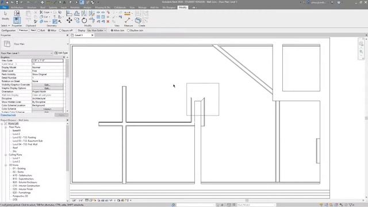The height and width of the screenshot is (207, 368).
Task: Select the Level 1 view tab
Action: coord(79,35)
